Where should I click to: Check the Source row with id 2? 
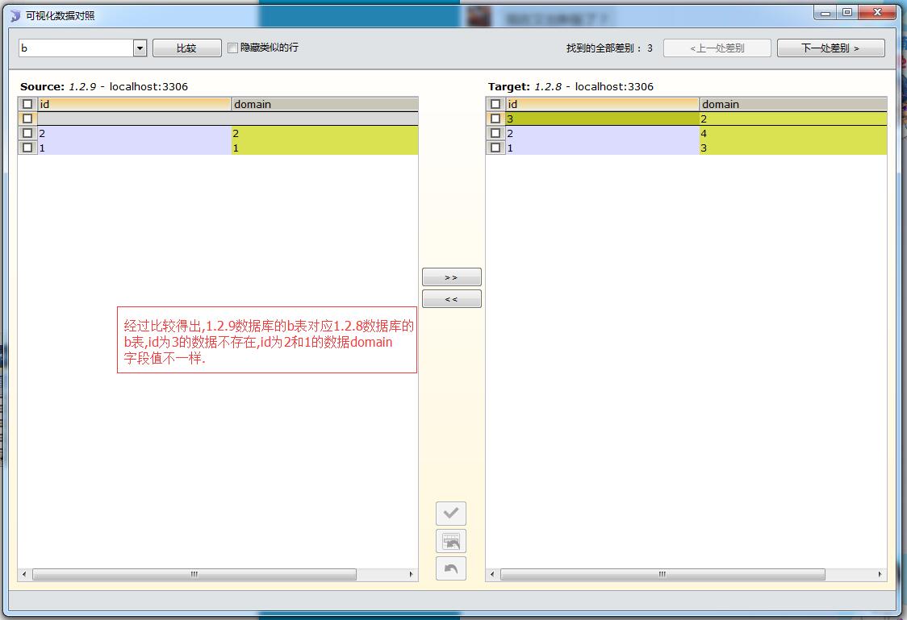(x=27, y=133)
